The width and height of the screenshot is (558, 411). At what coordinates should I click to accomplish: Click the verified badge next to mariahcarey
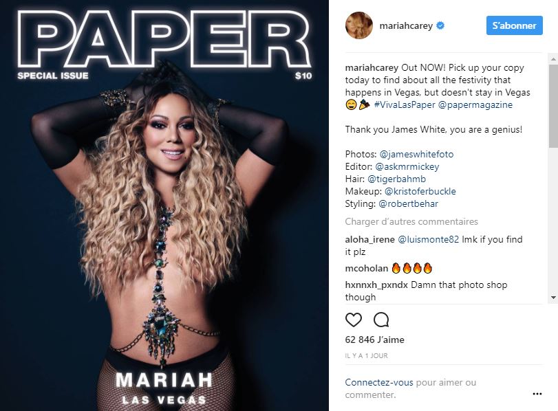click(440, 25)
